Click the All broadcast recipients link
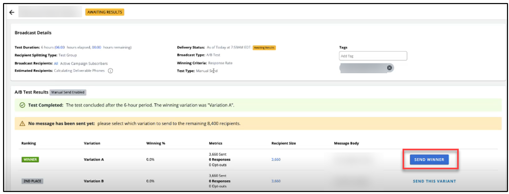Viewport: 509px width, 194px height. 56,63
